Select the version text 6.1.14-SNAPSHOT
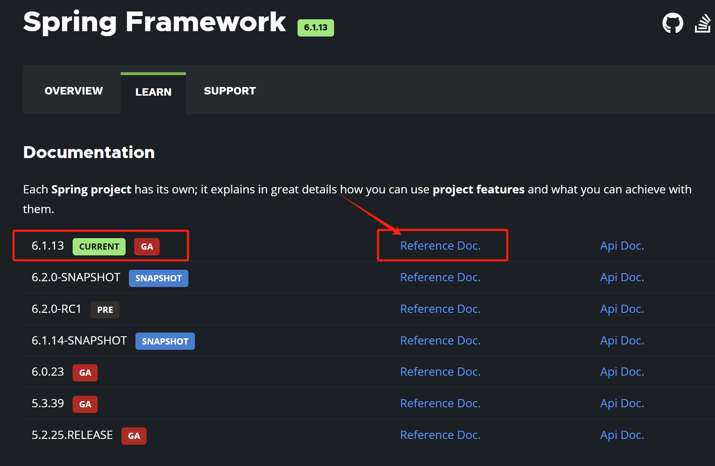This screenshot has width=715, height=466. pyautogui.click(x=79, y=340)
